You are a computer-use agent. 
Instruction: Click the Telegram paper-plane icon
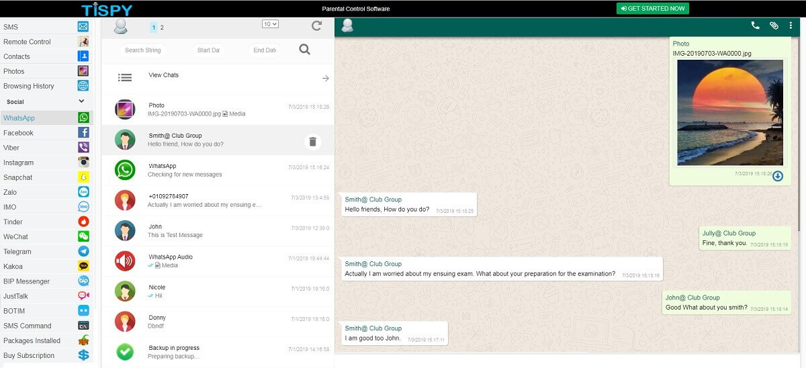[83, 251]
